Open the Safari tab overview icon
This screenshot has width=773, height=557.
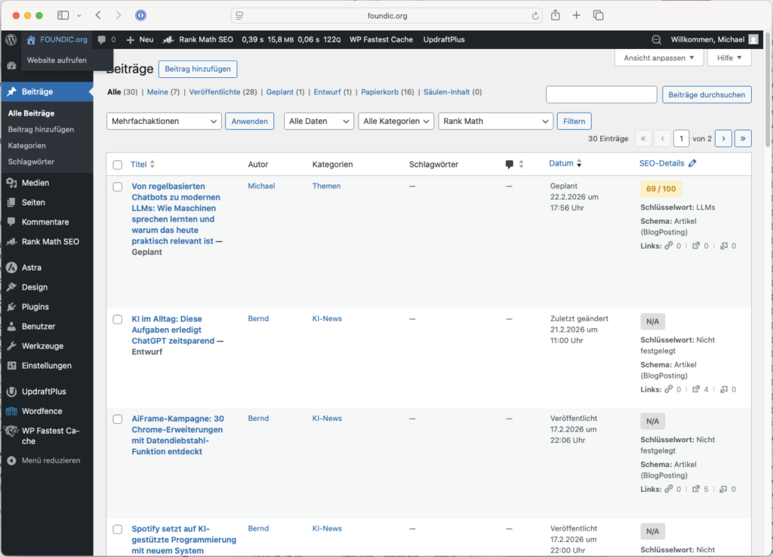click(598, 15)
